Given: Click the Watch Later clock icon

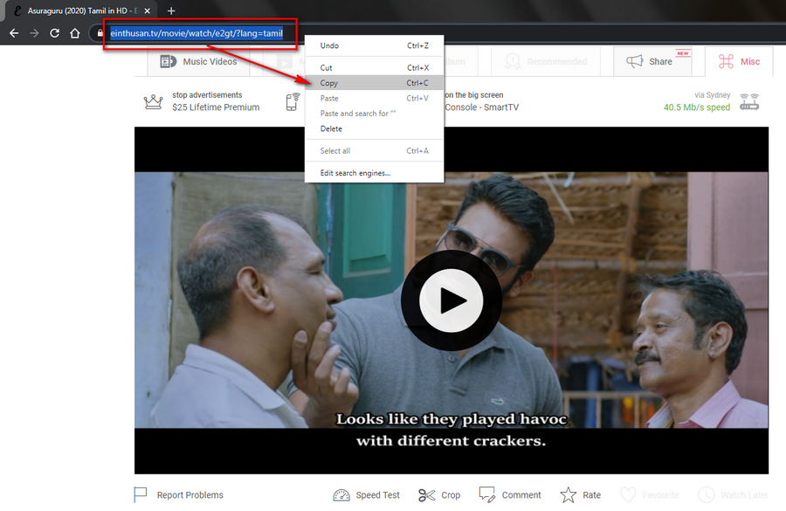Looking at the screenshot, I should 707,495.
